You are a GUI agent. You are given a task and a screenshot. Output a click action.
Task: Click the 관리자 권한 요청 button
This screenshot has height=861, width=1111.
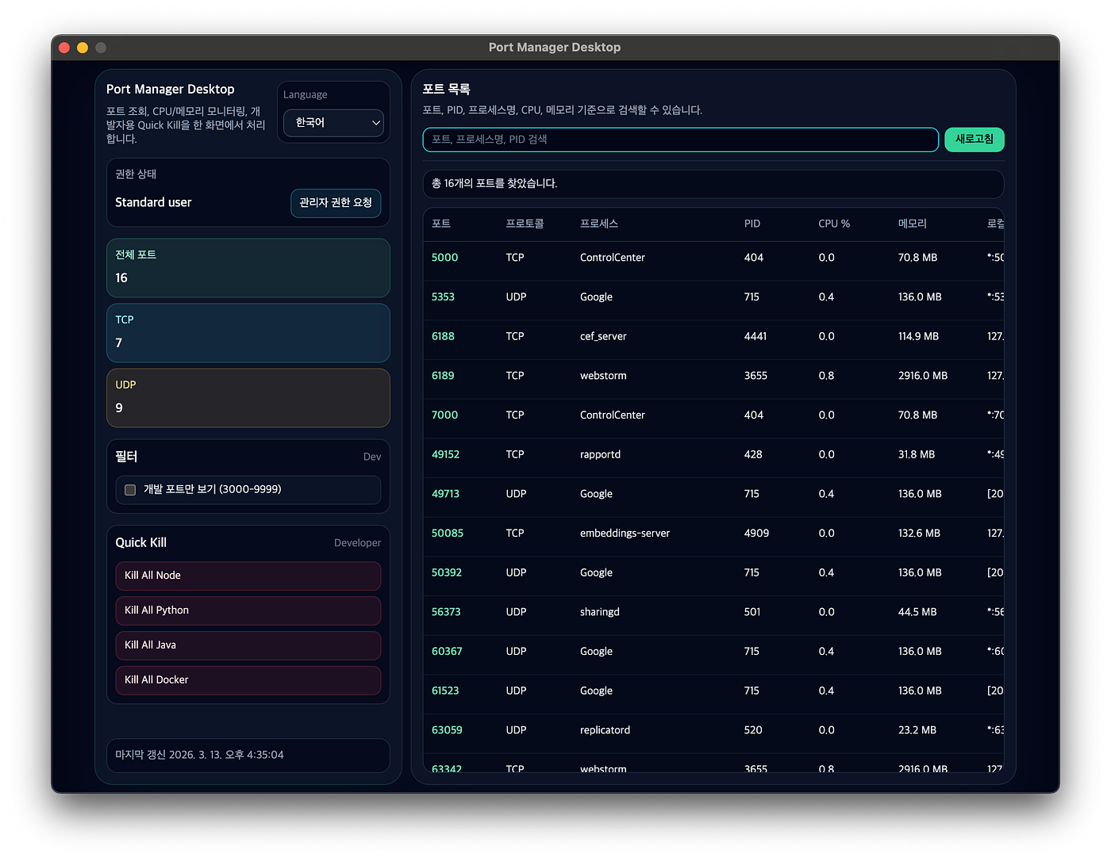[336, 203]
